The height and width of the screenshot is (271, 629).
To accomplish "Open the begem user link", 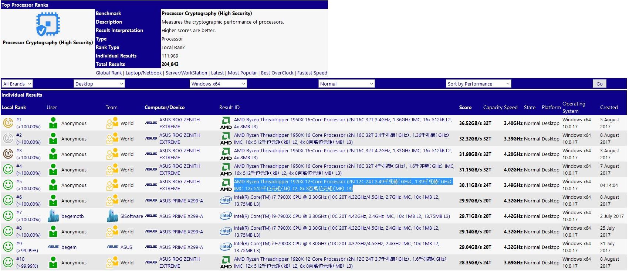I will (x=69, y=247).
